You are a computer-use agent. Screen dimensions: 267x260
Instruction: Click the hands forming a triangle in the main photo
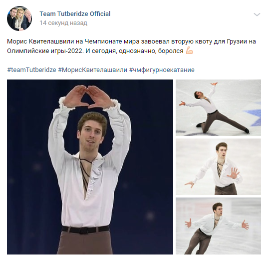pos(88,96)
